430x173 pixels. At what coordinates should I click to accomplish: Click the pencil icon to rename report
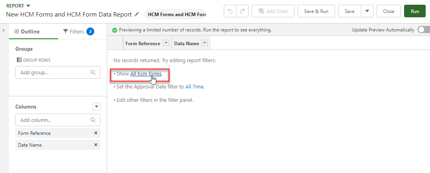(x=137, y=15)
